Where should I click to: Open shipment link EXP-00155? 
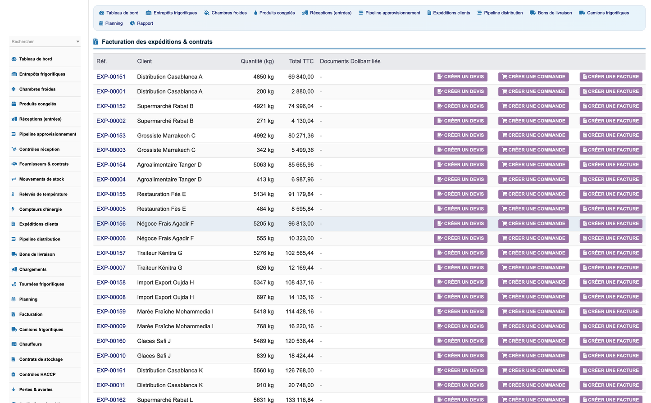coord(111,194)
